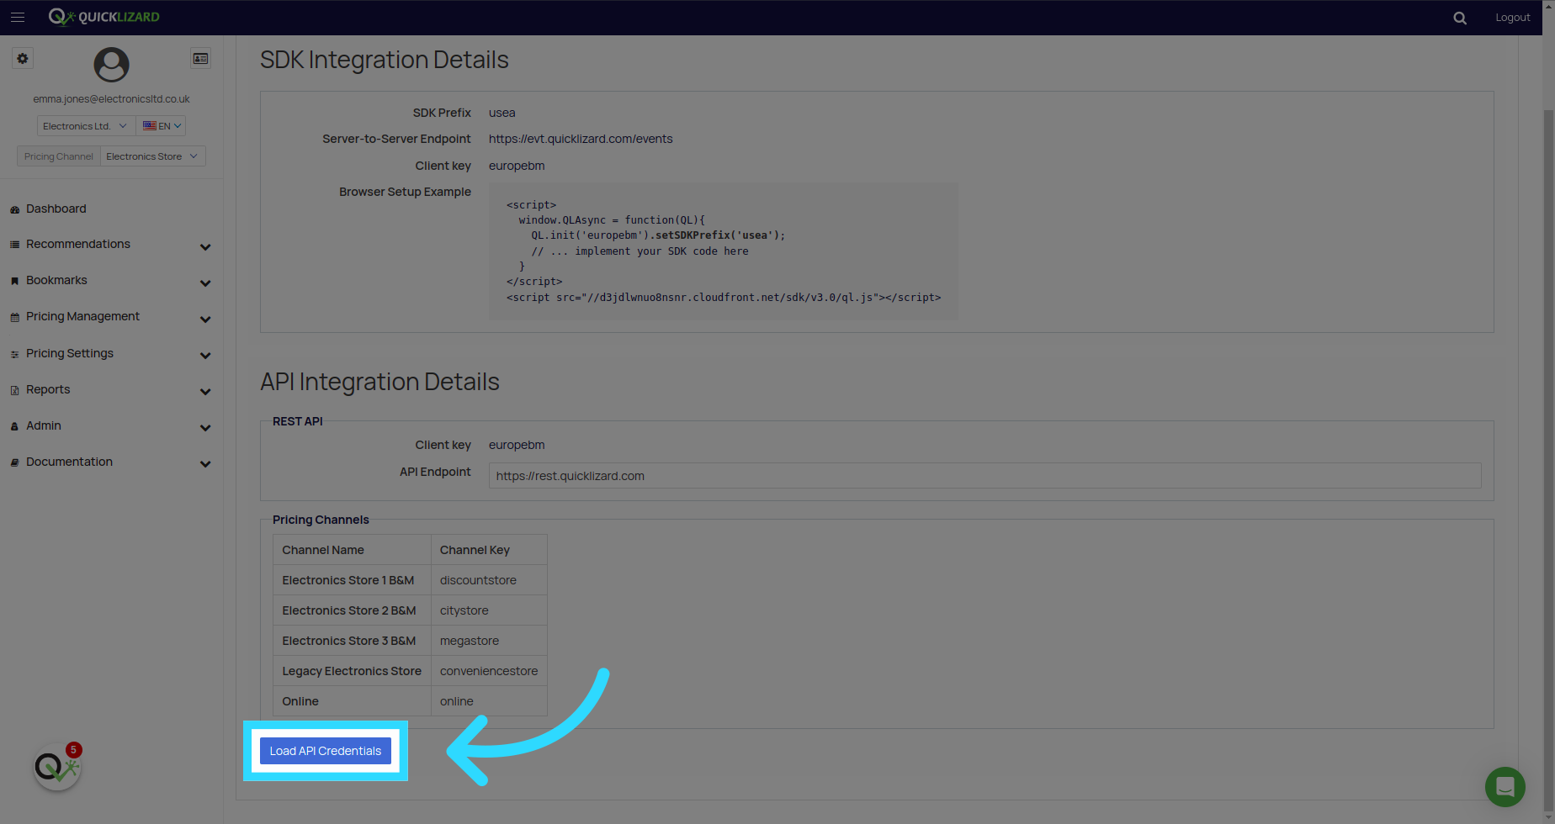Click the search magnifier icon
The height and width of the screenshot is (824, 1555).
[1460, 18]
